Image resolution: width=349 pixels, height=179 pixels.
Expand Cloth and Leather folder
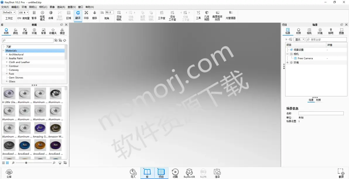[7, 62]
